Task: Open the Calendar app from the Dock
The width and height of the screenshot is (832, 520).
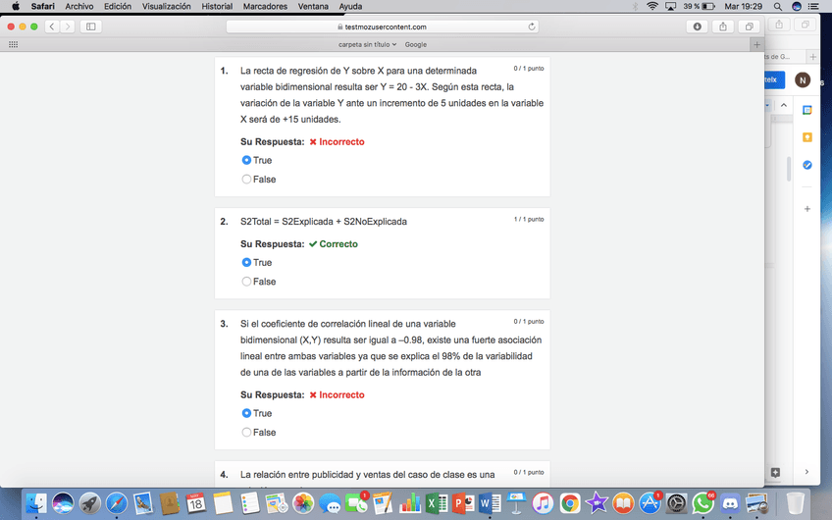Action: click(x=196, y=503)
